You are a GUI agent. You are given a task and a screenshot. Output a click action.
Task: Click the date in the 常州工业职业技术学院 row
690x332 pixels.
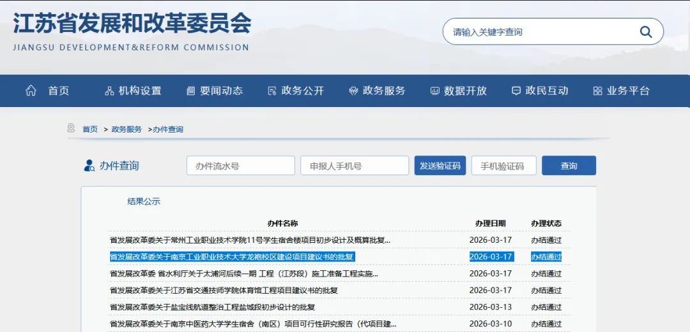click(491, 240)
